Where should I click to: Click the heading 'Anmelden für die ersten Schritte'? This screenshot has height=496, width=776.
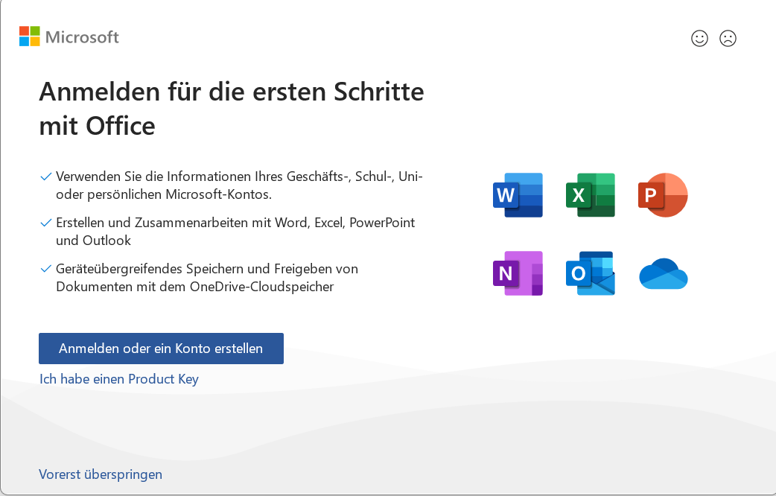pos(231,92)
